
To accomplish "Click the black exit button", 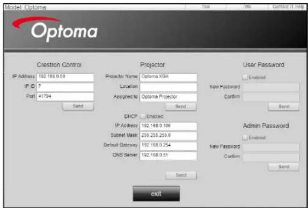I will (156, 194).
